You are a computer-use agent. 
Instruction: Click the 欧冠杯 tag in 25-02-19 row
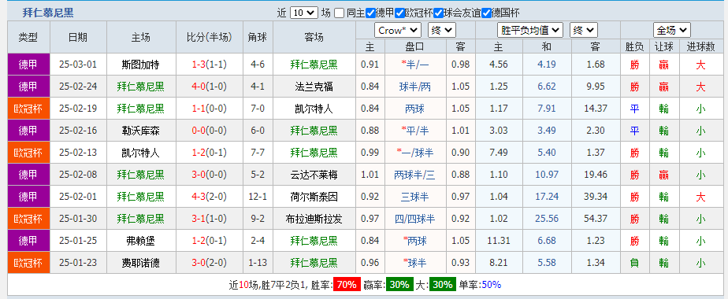28,109
